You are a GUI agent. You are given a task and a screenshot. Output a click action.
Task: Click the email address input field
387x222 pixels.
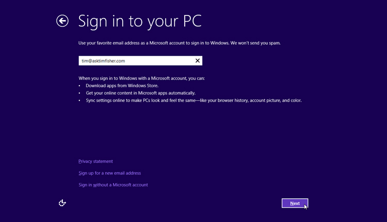click(x=140, y=61)
